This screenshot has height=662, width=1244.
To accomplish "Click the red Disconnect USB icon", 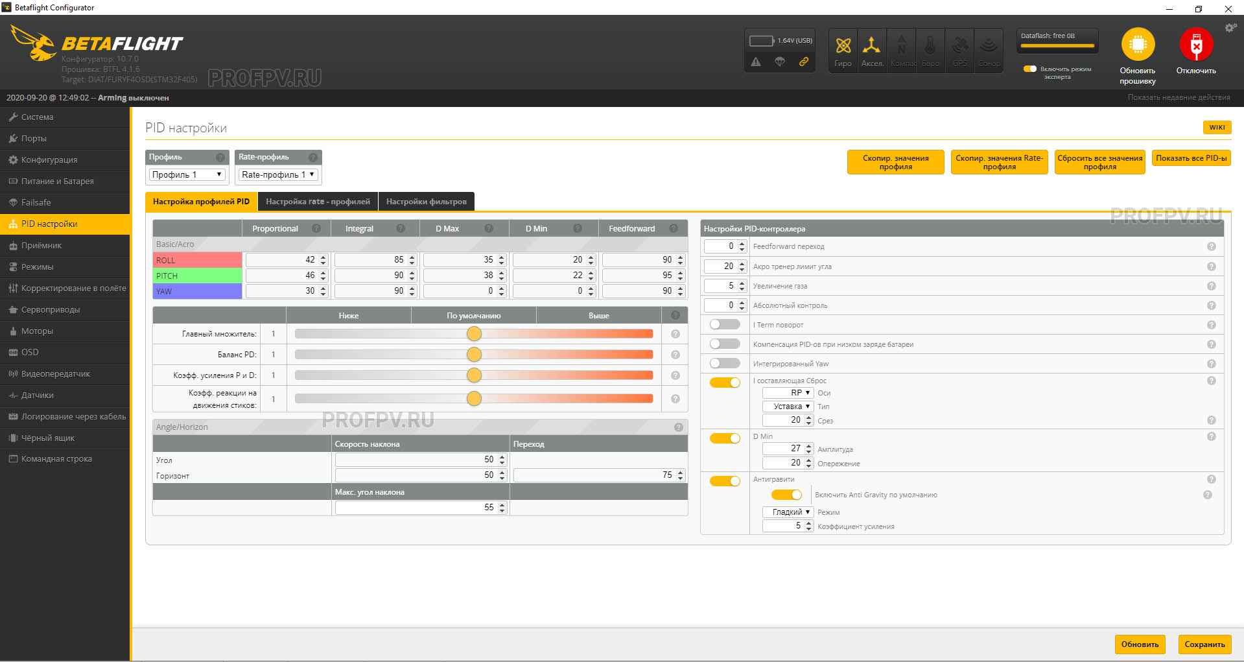I will coord(1196,44).
